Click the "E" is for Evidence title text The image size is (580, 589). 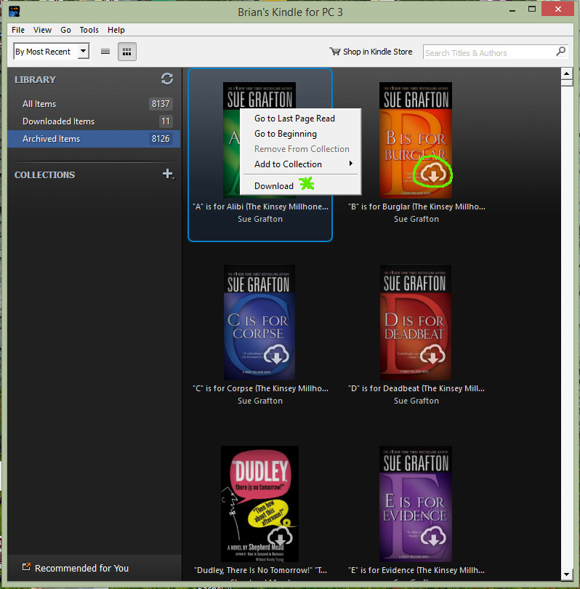tap(416, 570)
